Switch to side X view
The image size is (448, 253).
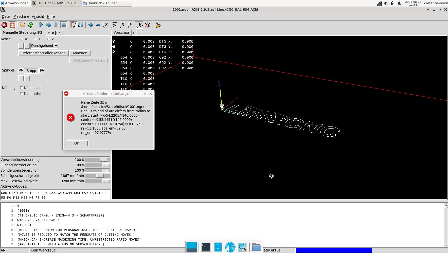(122, 25)
